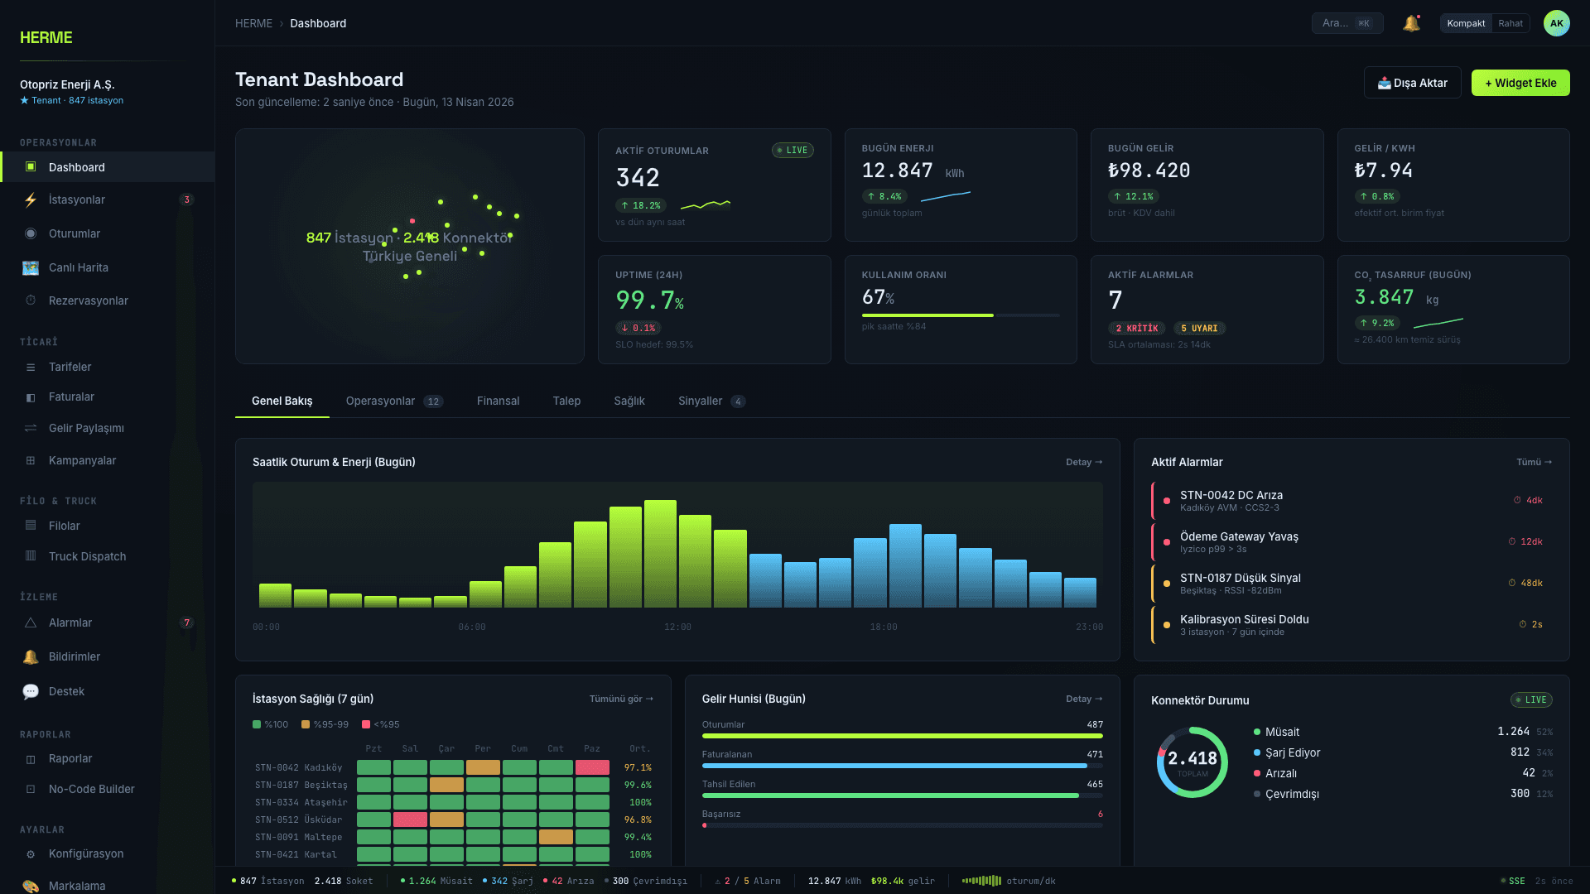Select the Sinyaller tab

point(711,401)
